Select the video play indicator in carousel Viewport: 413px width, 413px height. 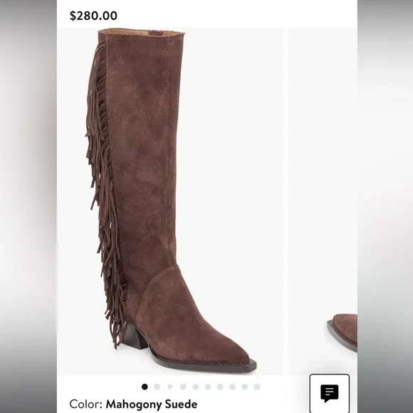(x=170, y=387)
